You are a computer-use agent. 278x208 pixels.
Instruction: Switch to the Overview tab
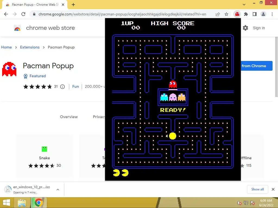(x=69, y=117)
